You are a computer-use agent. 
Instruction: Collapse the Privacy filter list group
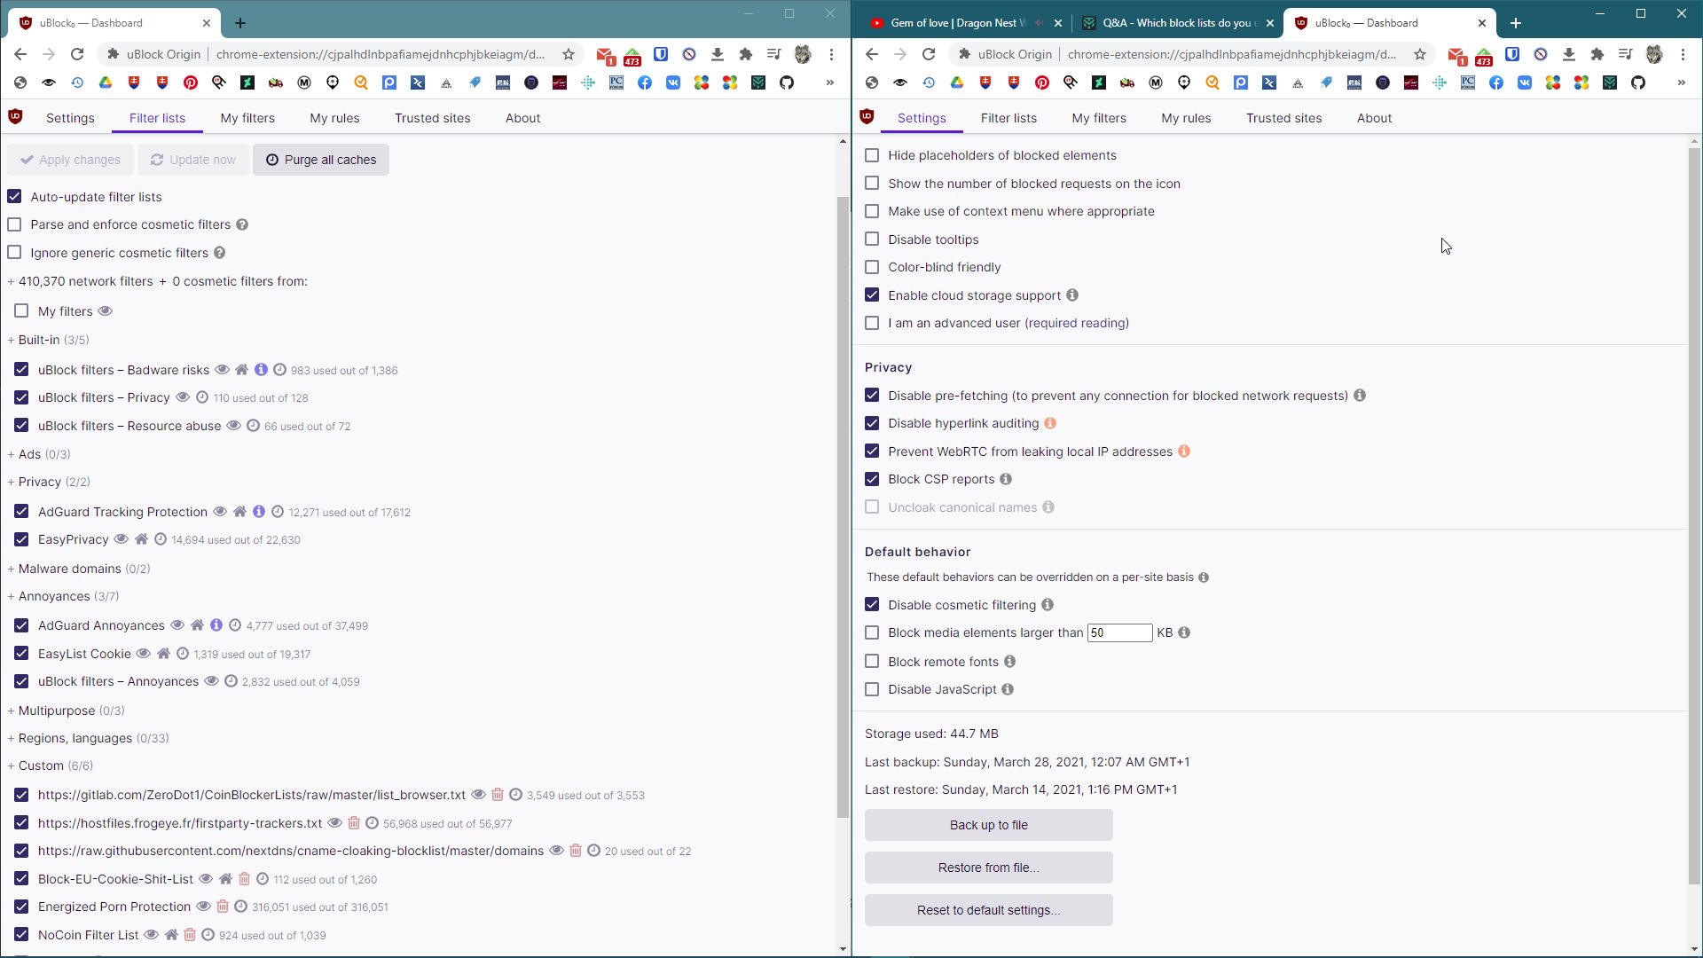[49, 482]
